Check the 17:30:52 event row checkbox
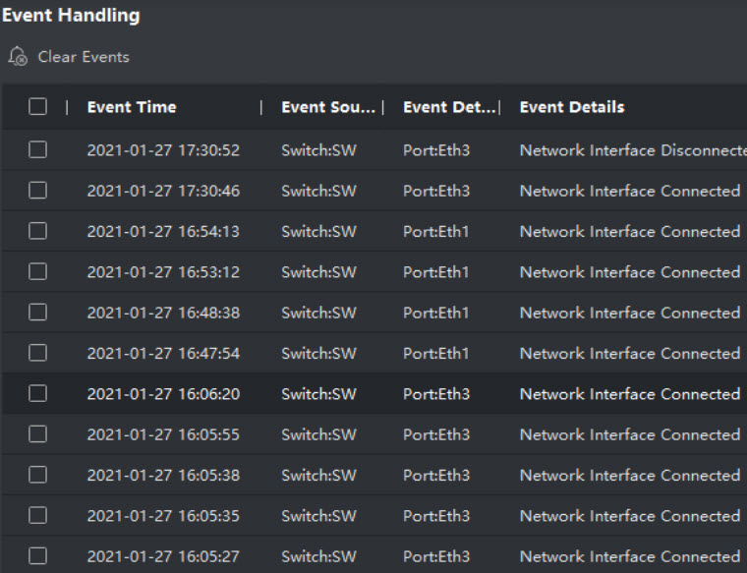This screenshot has width=747, height=573. tap(37, 149)
